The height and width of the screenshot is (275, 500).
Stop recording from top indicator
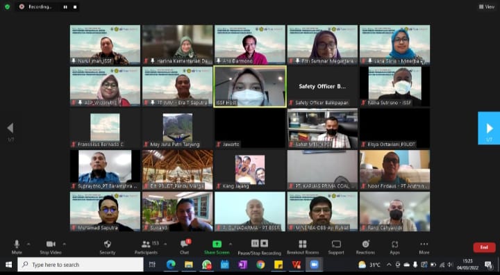tap(75, 7)
